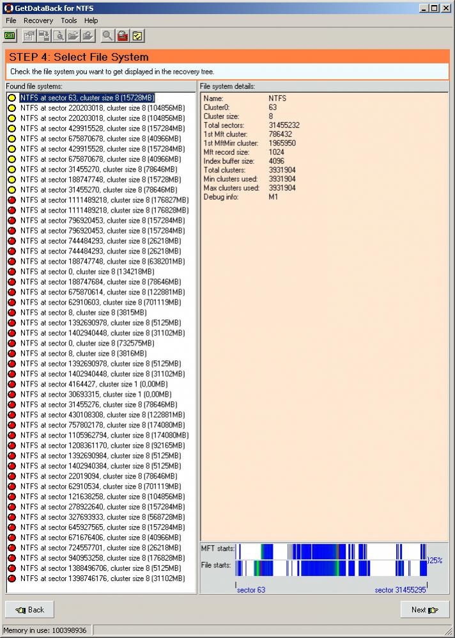Viewport: 455px width, 638px height.
Task: Select the red circle for sector 188747684 (78646MB)
Action: pos(12,282)
